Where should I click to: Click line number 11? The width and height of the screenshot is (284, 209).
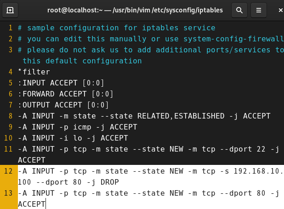click(8, 149)
